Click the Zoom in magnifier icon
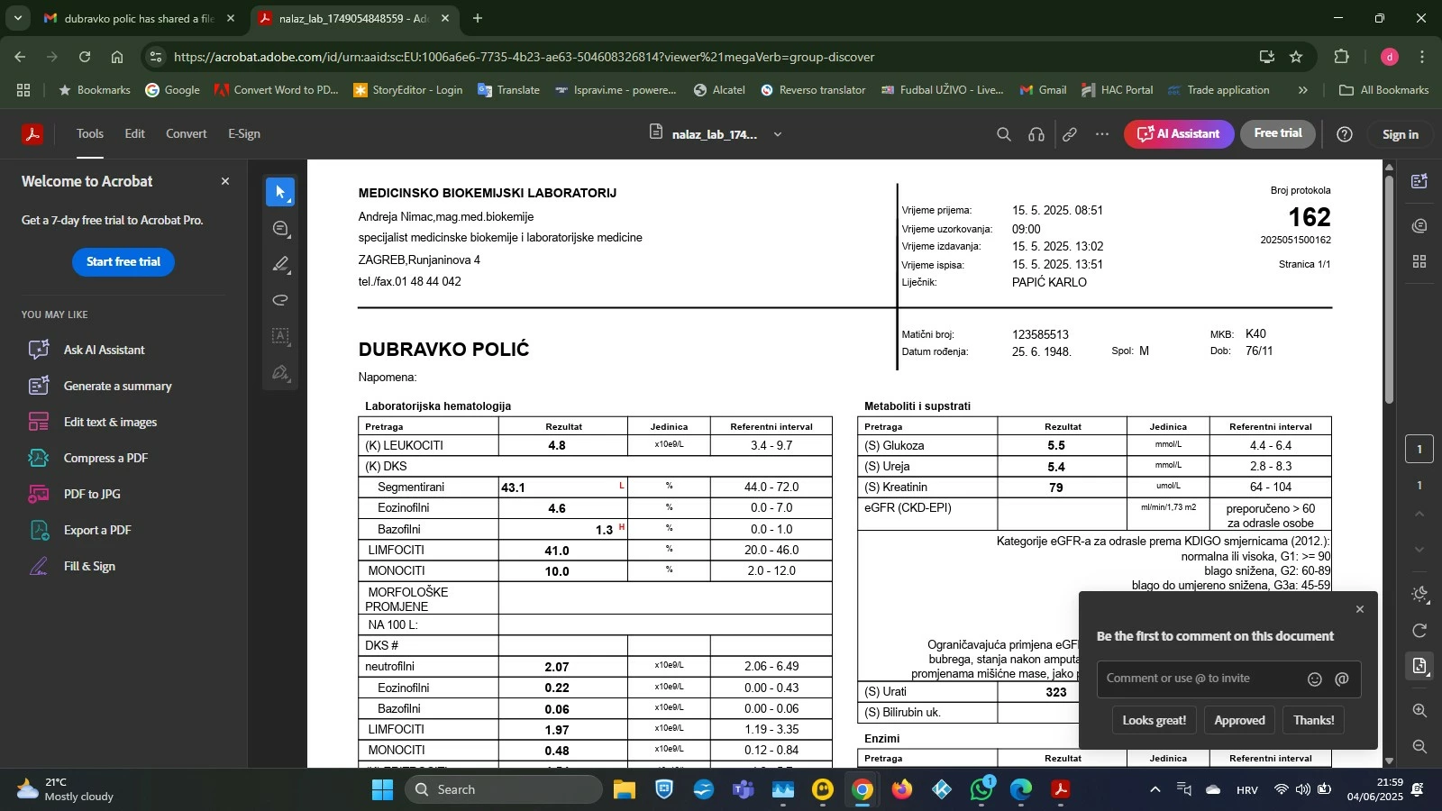 pos(1419,710)
